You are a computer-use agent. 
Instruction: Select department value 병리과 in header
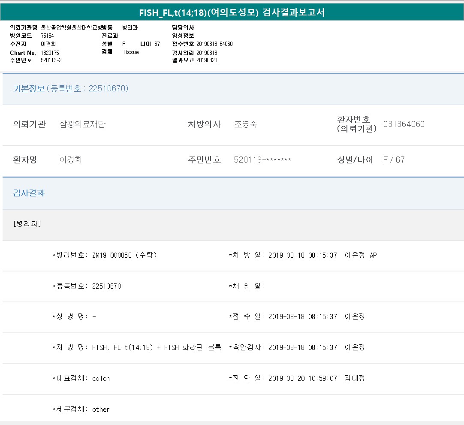[130, 27]
